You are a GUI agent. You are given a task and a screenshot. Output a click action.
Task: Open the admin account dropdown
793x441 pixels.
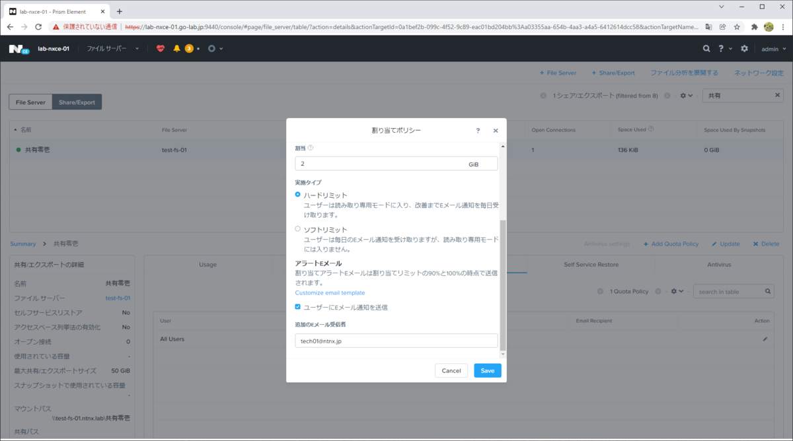point(773,48)
